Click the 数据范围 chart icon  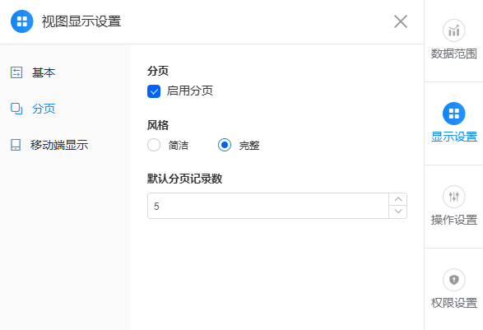click(x=453, y=30)
